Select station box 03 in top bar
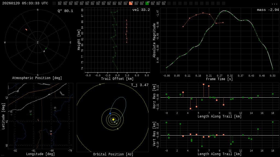Viewport: 280px width, 157px height. pyautogui.click(x=71, y=3)
